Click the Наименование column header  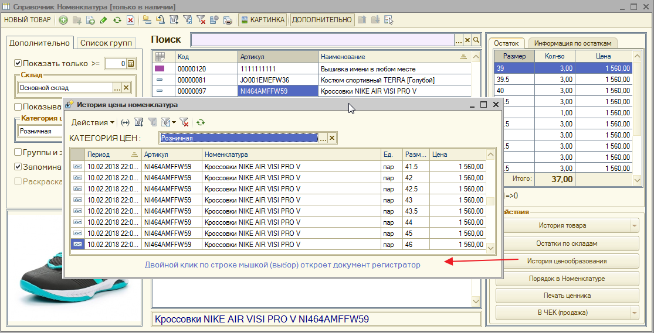[395, 57]
